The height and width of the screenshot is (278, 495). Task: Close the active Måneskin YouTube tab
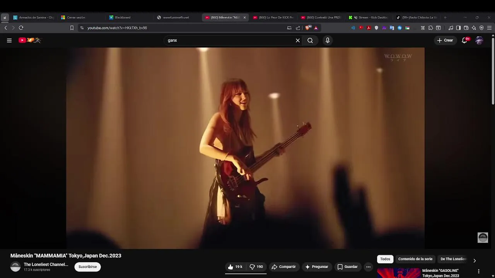click(x=244, y=17)
